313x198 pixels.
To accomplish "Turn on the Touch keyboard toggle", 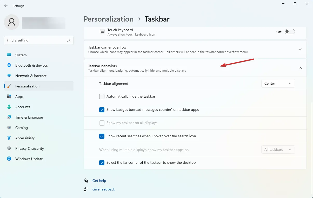I will (290, 32).
